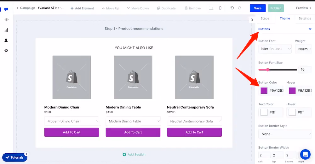Click Move Down in toolbar

tap(138, 8)
